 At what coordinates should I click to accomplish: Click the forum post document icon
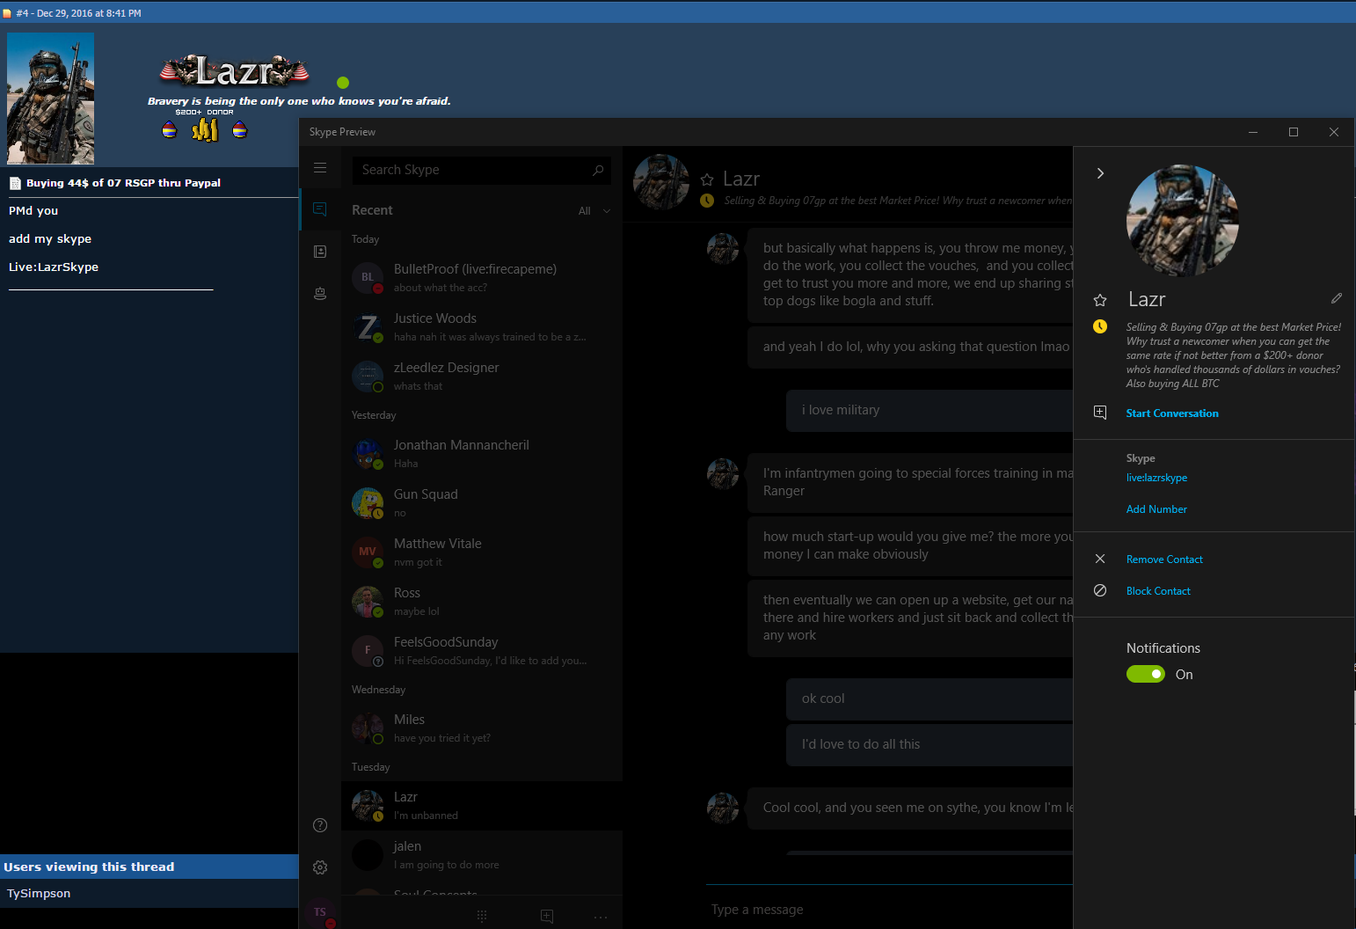15,183
